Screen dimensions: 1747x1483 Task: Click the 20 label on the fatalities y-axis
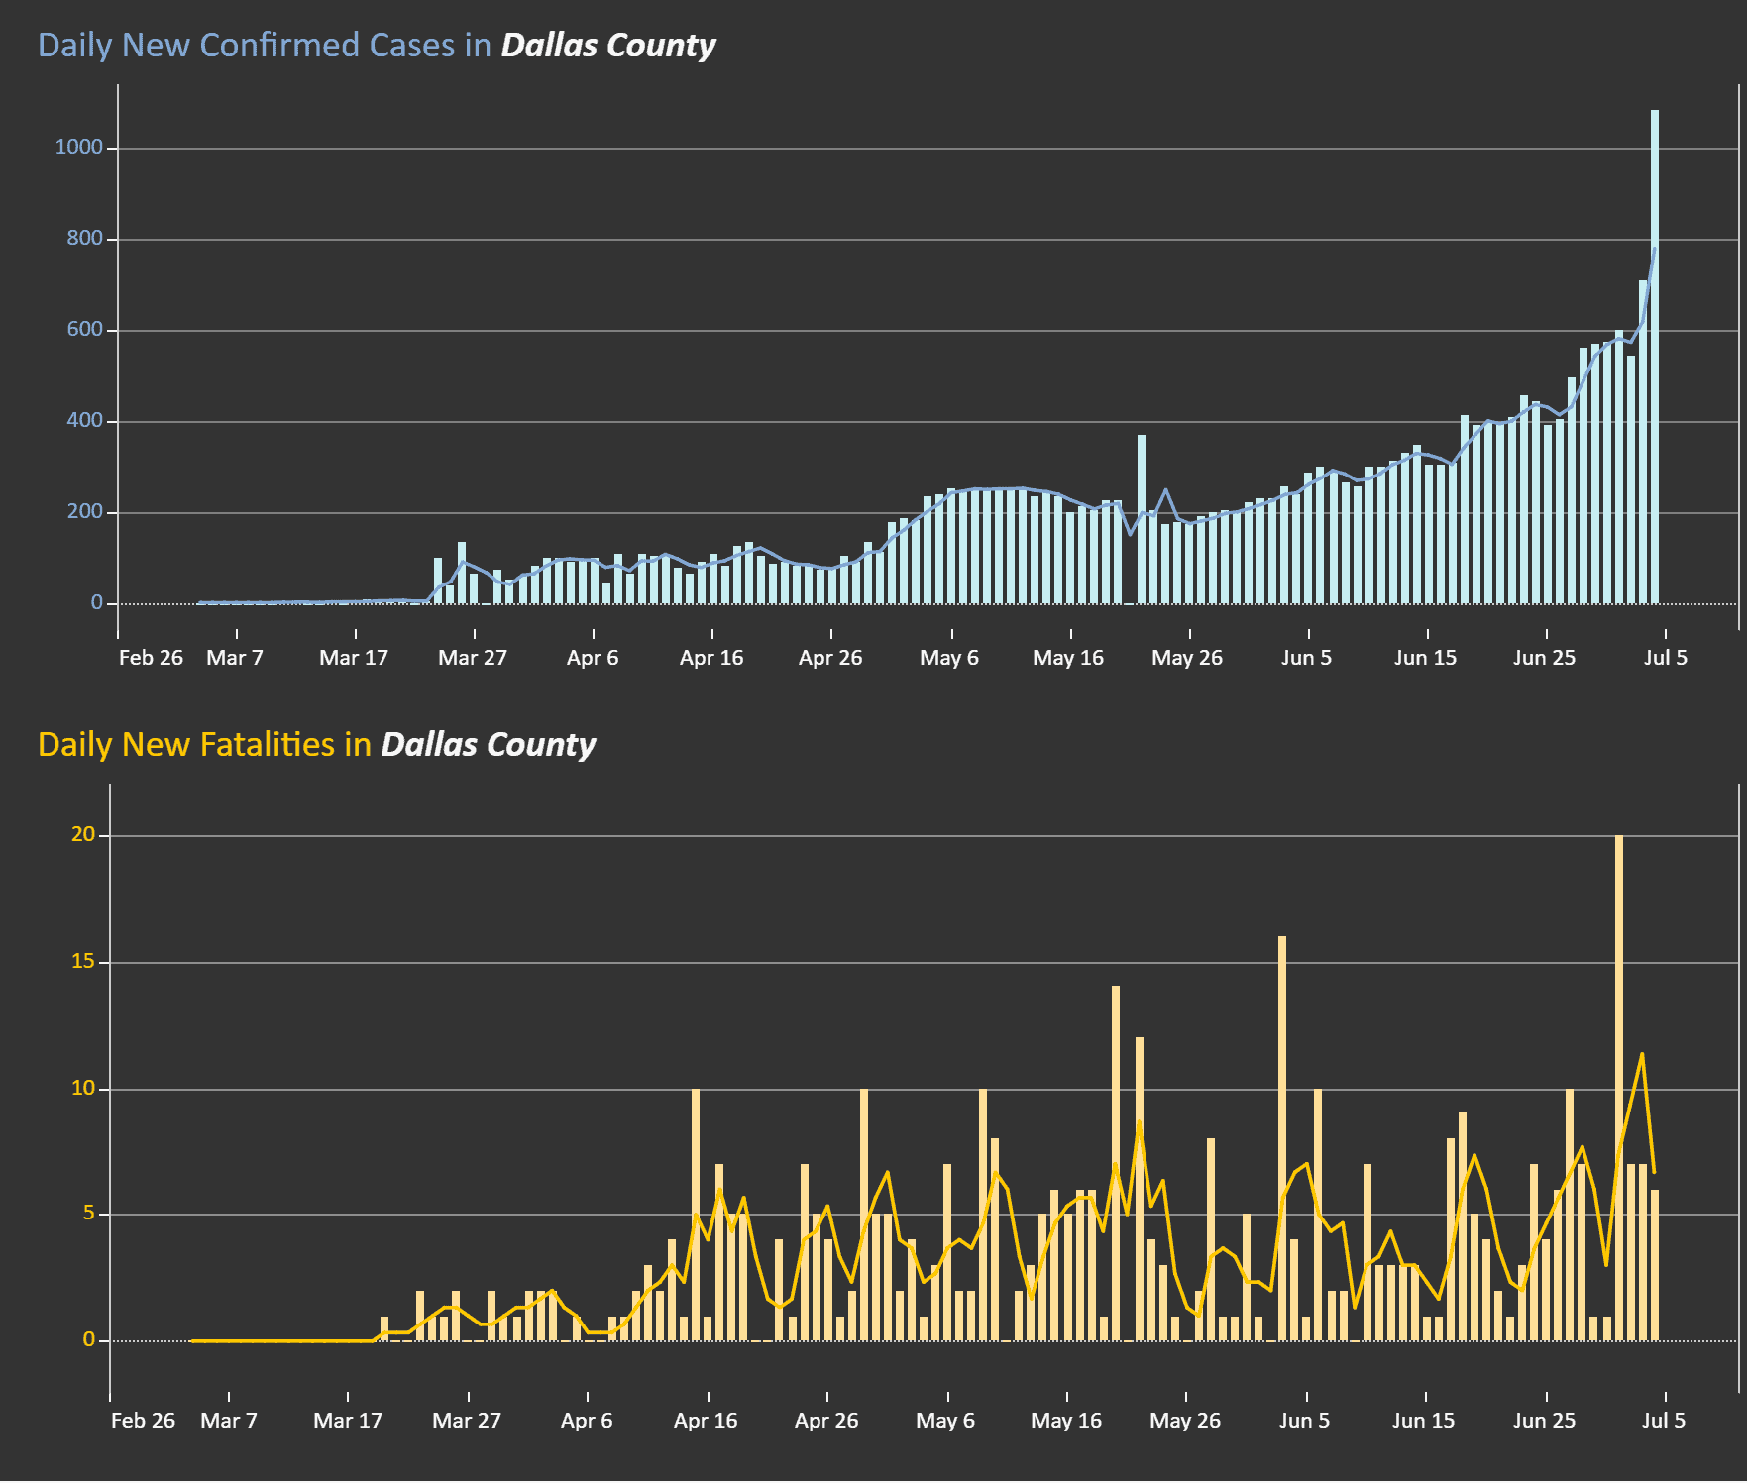[83, 834]
